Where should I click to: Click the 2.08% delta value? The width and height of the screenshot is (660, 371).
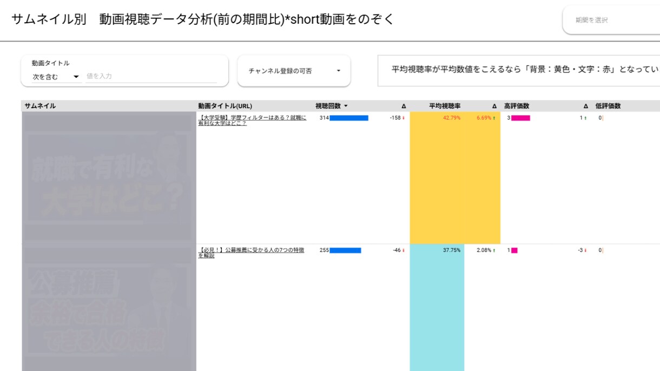coord(484,250)
